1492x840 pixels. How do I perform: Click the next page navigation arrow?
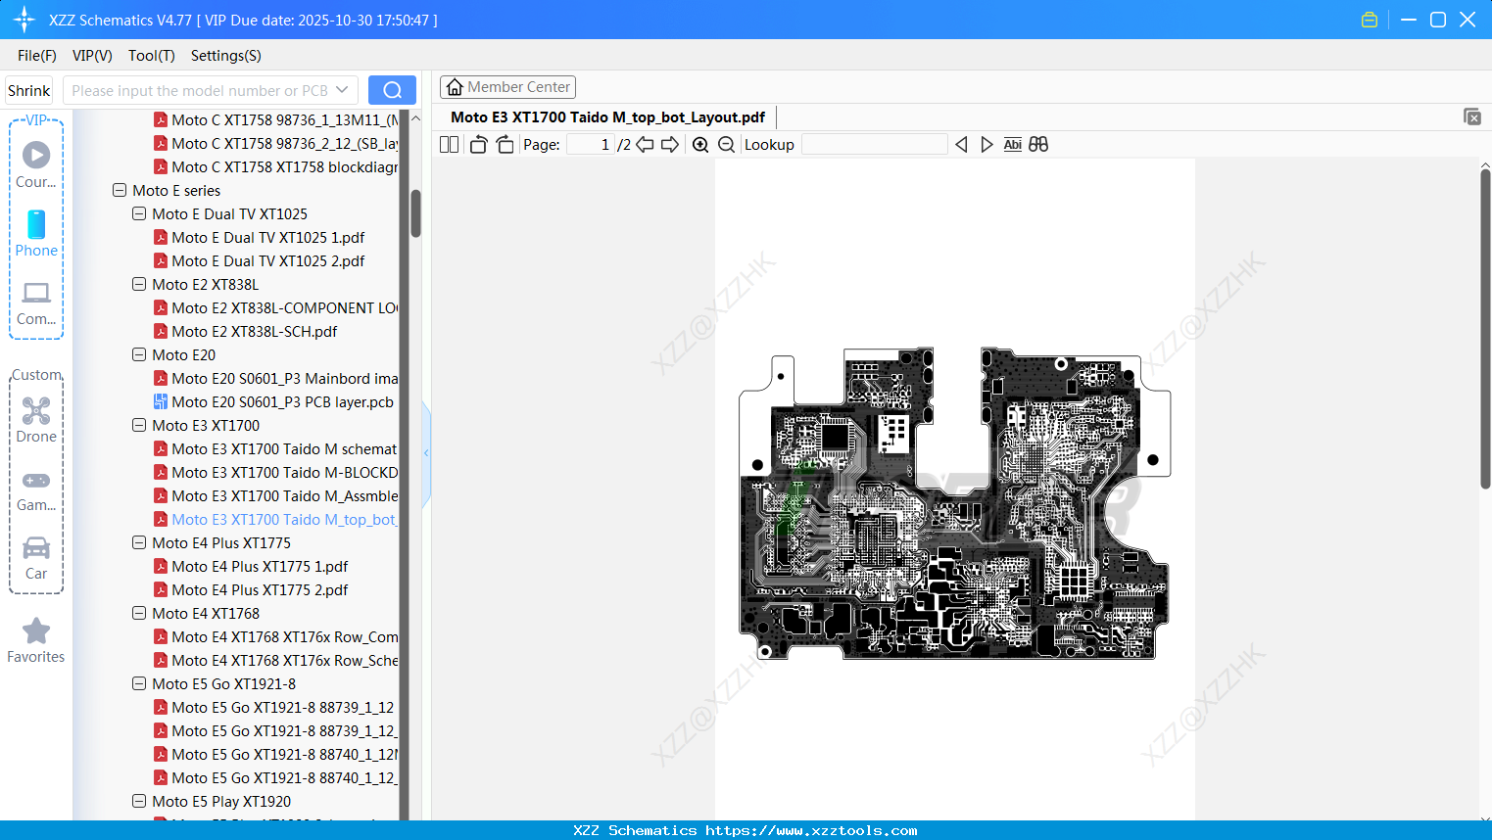coord(670,144)
